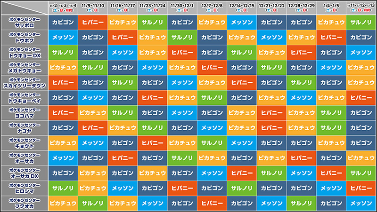Click オーサカDX's メッソン cell under 12/7・12/8
The width and height of the screenshot is (377, 212).
pos(212,173)
